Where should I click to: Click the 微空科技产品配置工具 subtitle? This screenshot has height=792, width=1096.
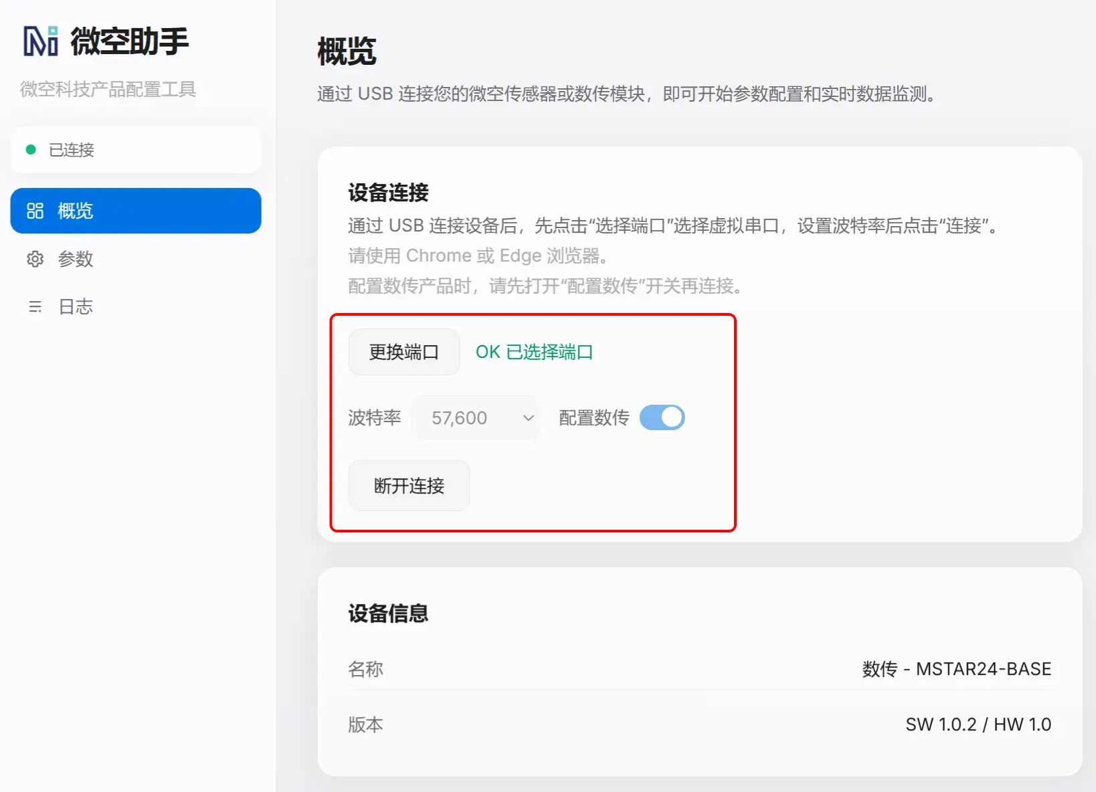108,89
